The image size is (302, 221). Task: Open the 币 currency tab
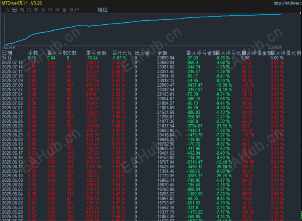[50, 10]
